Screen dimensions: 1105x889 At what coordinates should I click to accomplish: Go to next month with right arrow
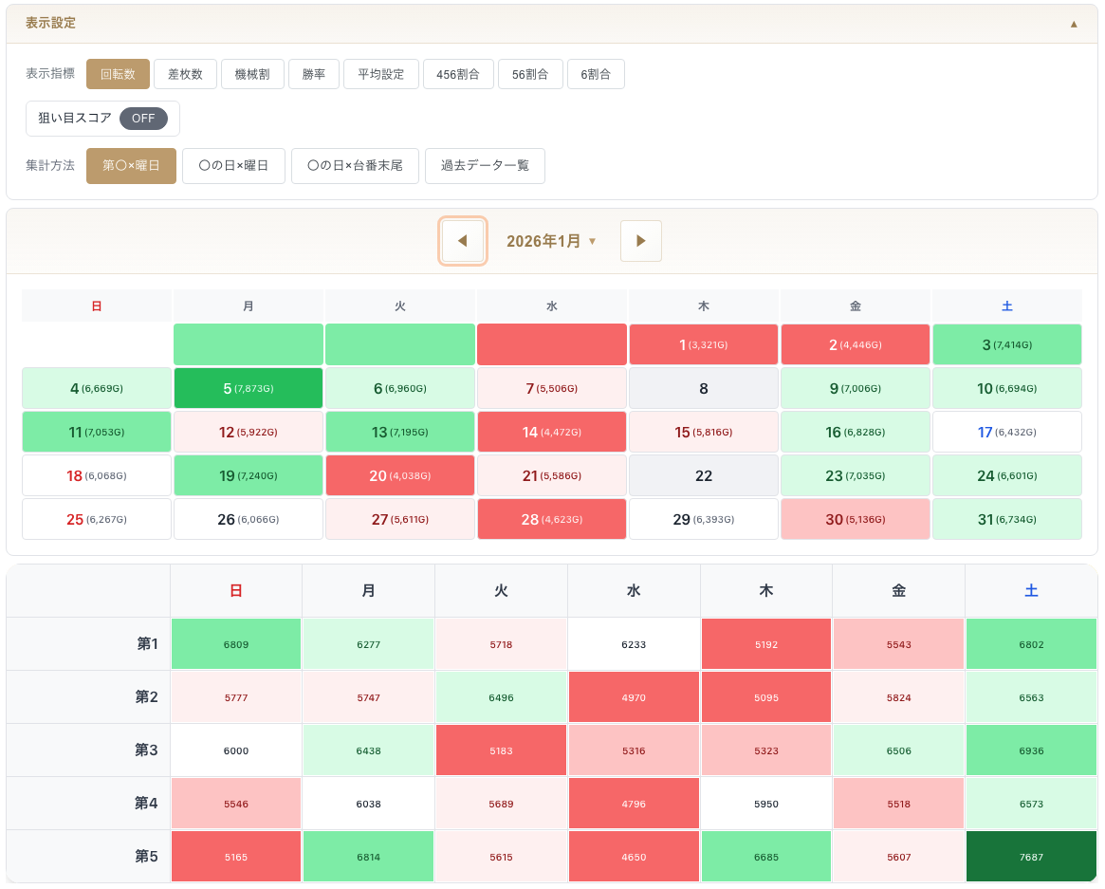(641, 241)
